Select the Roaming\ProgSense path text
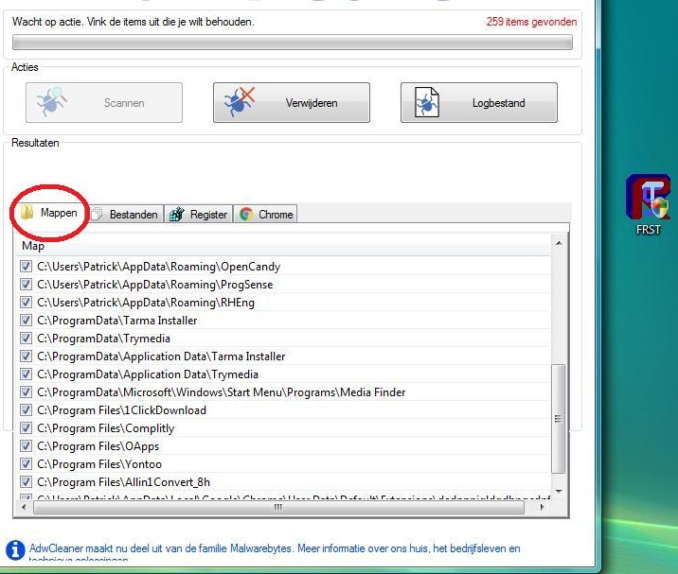Screen dimensions: 678x574 155,285
